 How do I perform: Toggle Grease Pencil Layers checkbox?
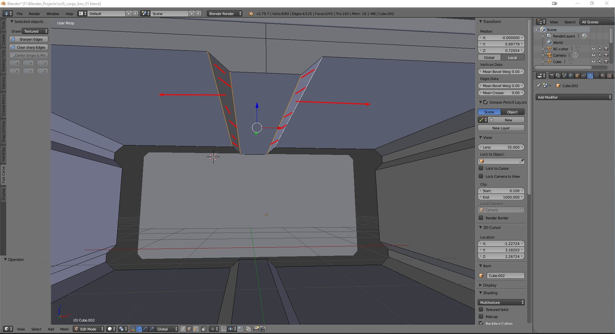pos(486,102)
